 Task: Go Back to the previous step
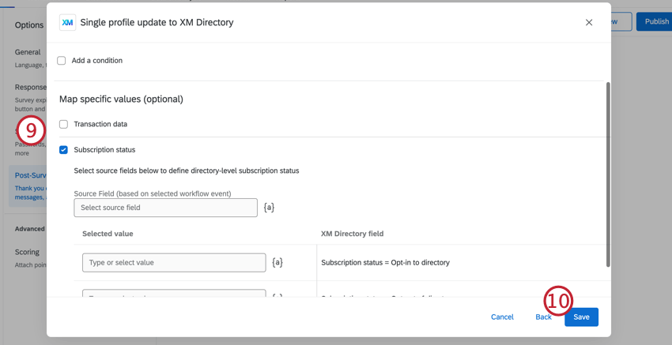click(543, 317)
